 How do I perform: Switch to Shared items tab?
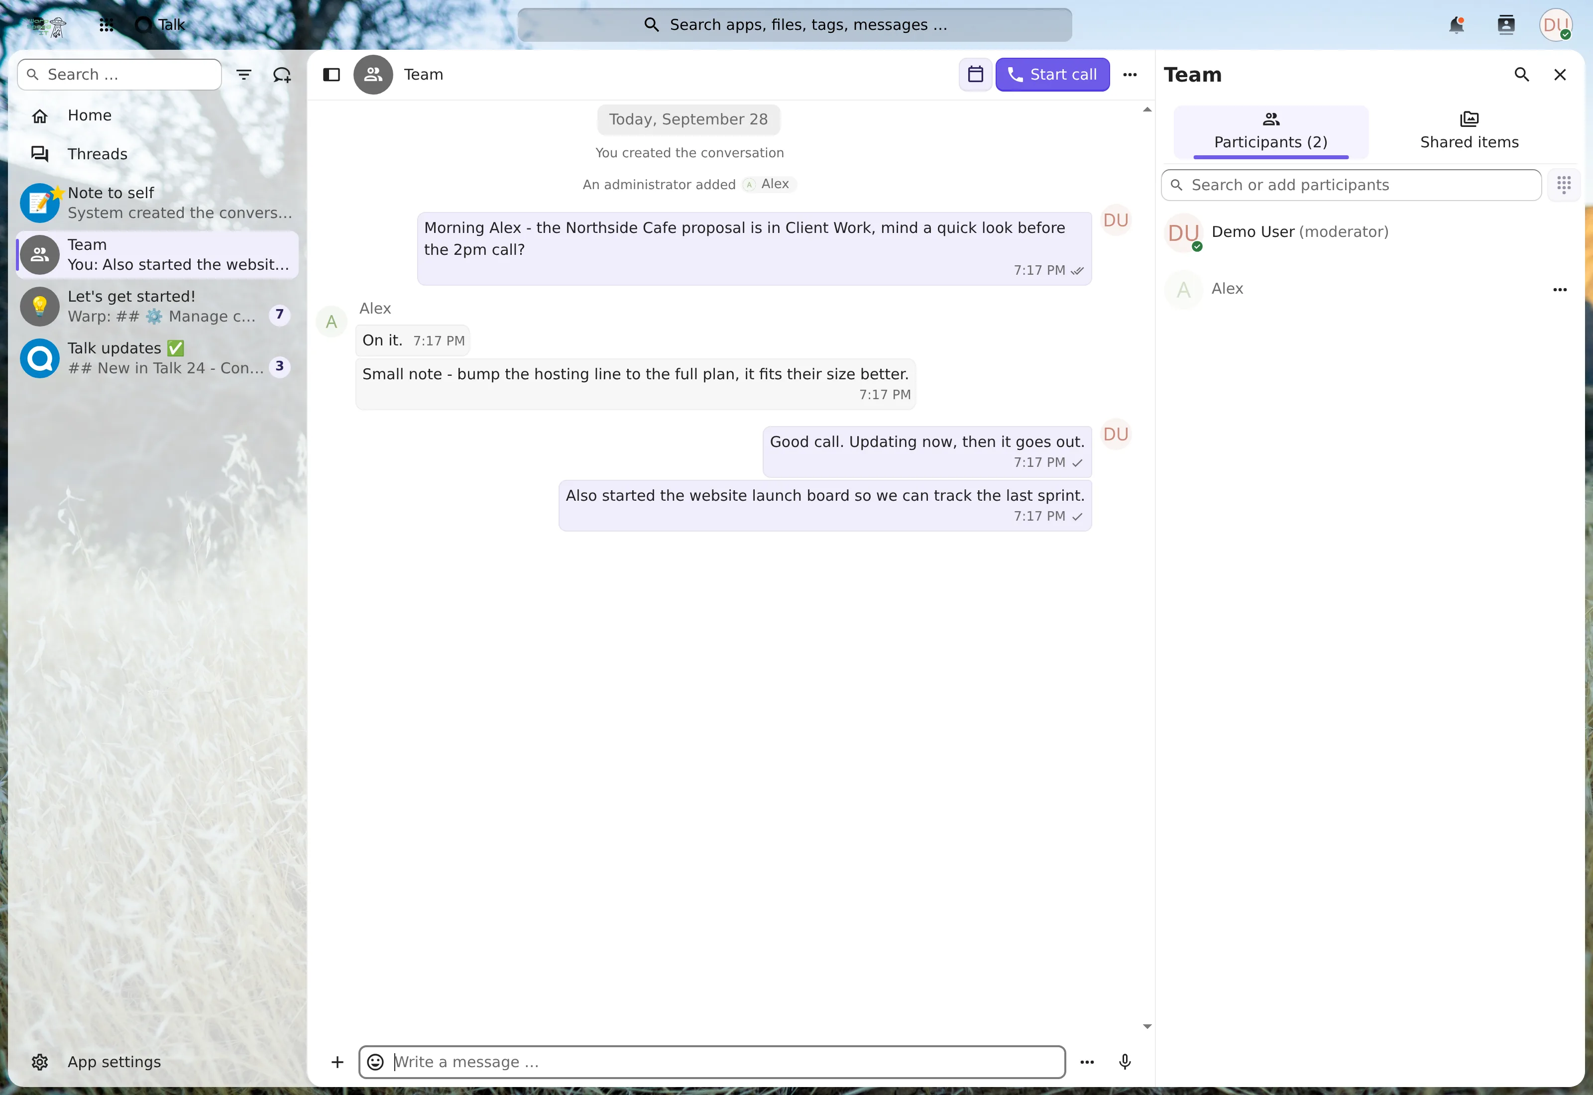(x=1469, y=132)
